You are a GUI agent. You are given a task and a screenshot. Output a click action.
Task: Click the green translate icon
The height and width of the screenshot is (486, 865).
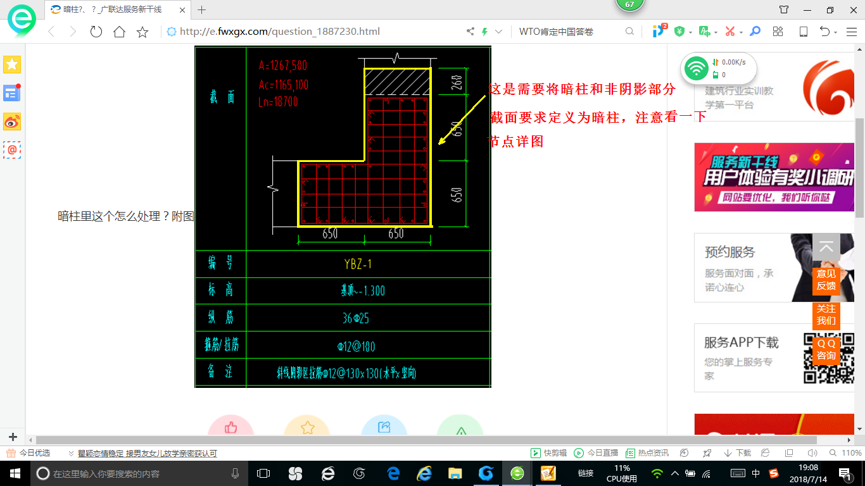[704, 32]
